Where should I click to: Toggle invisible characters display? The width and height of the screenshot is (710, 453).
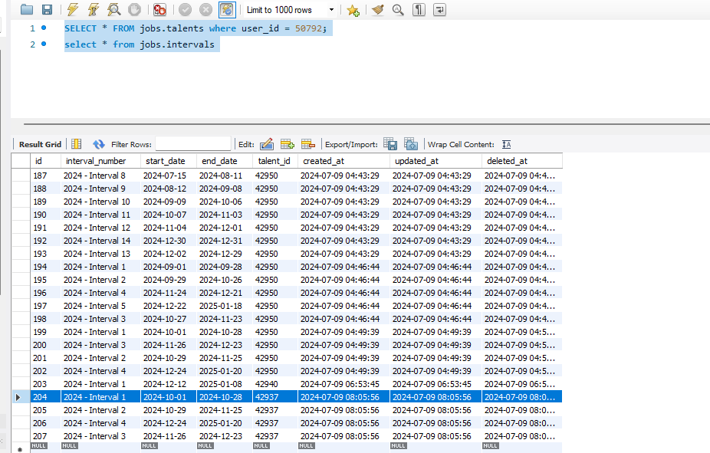tap(419, 10)
